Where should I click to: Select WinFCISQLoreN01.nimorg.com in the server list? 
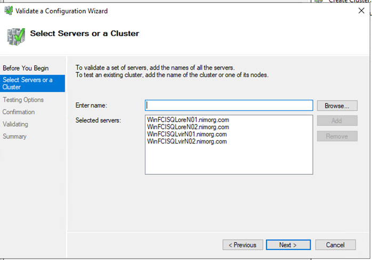[x=188, y=120]
